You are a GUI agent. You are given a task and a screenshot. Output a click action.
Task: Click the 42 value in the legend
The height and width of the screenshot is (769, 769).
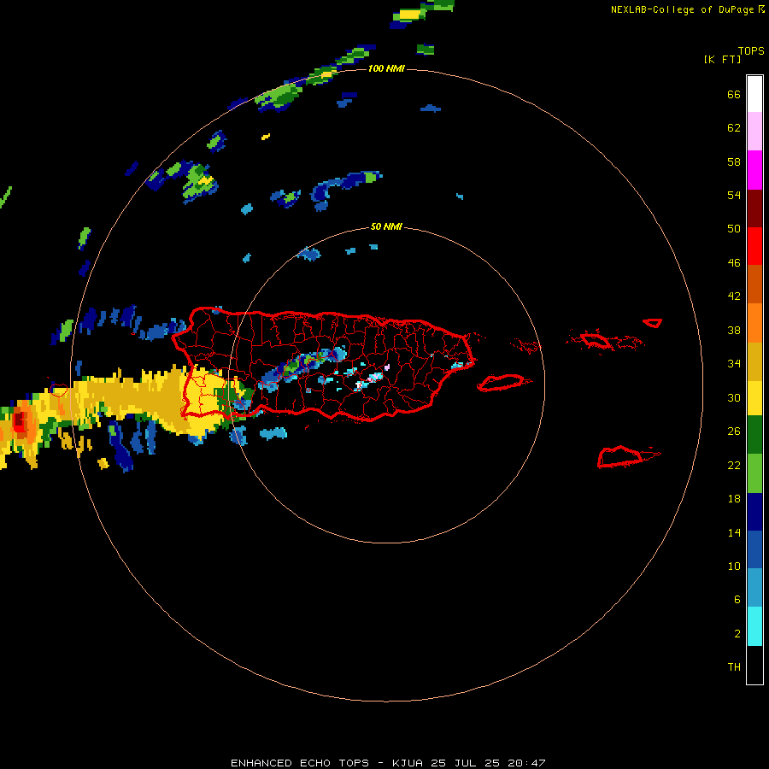click(734, 296)
